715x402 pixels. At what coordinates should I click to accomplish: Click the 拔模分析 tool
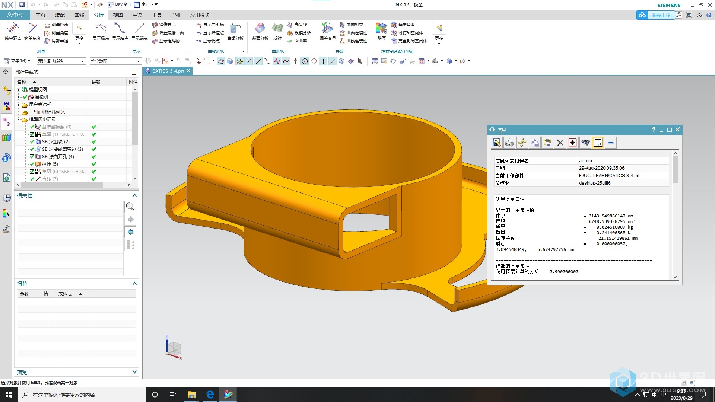[299, 33]
